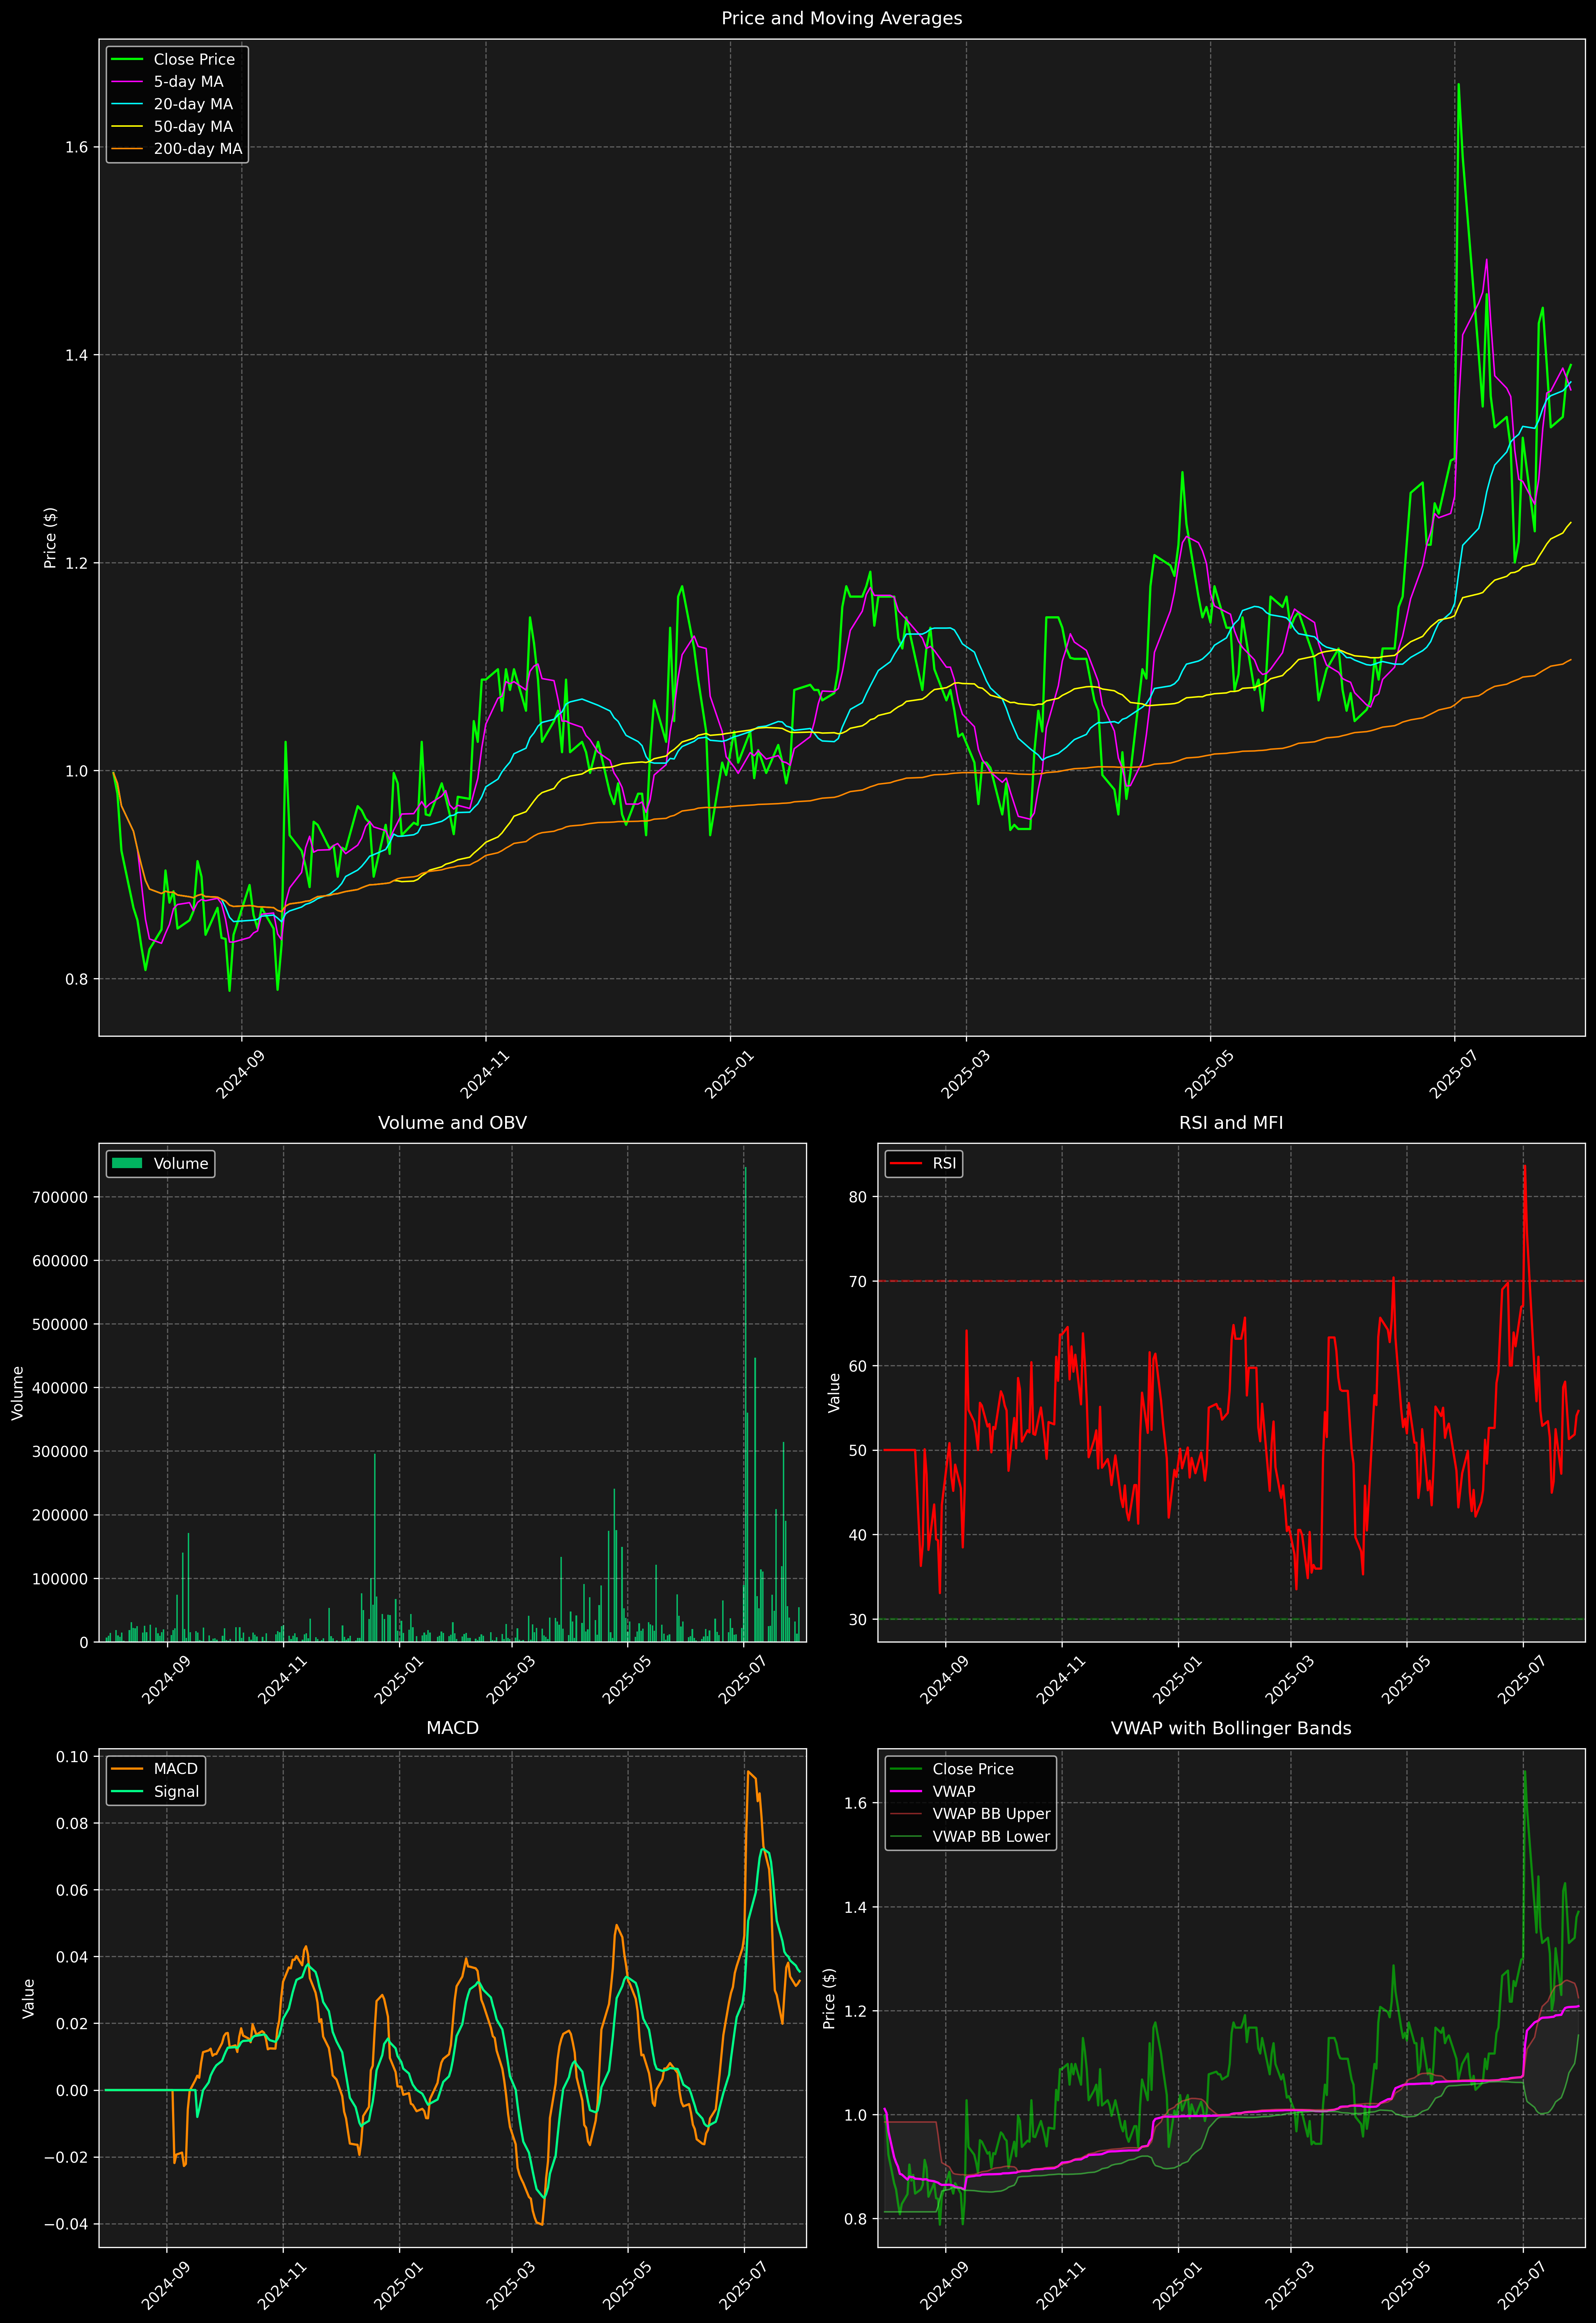Click the 'RSI and MFI' chart title
The height and width of the screenshot is (2323, 1596).
(x=1231, y=1123)
